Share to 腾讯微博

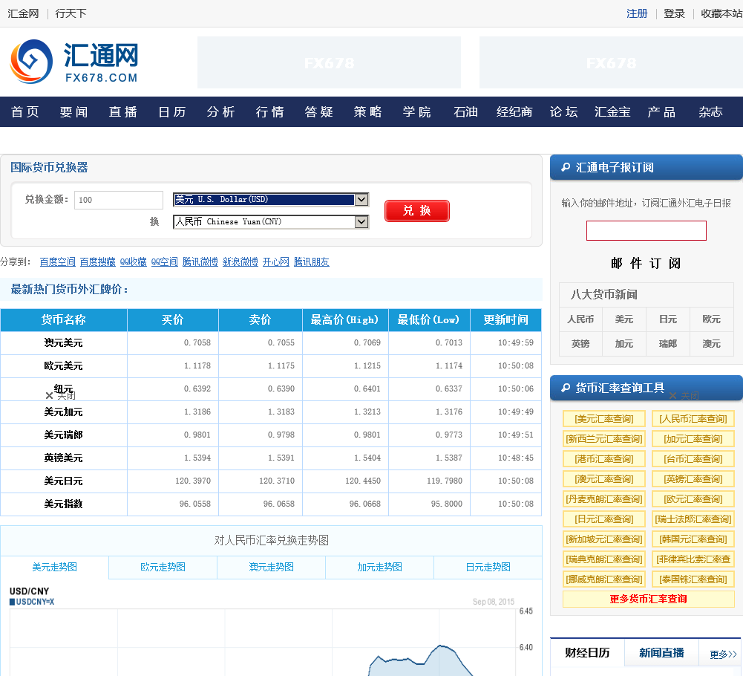[200, 262]
